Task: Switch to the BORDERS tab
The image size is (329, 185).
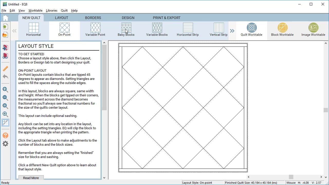Action: click(93, 18)
